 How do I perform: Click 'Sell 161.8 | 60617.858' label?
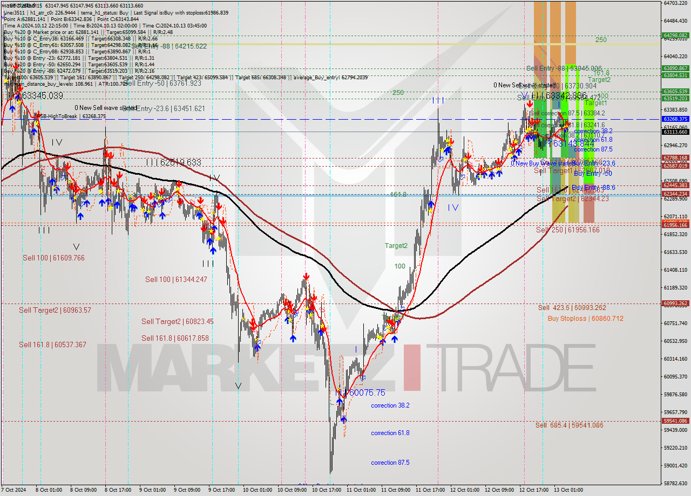[175, 338]
